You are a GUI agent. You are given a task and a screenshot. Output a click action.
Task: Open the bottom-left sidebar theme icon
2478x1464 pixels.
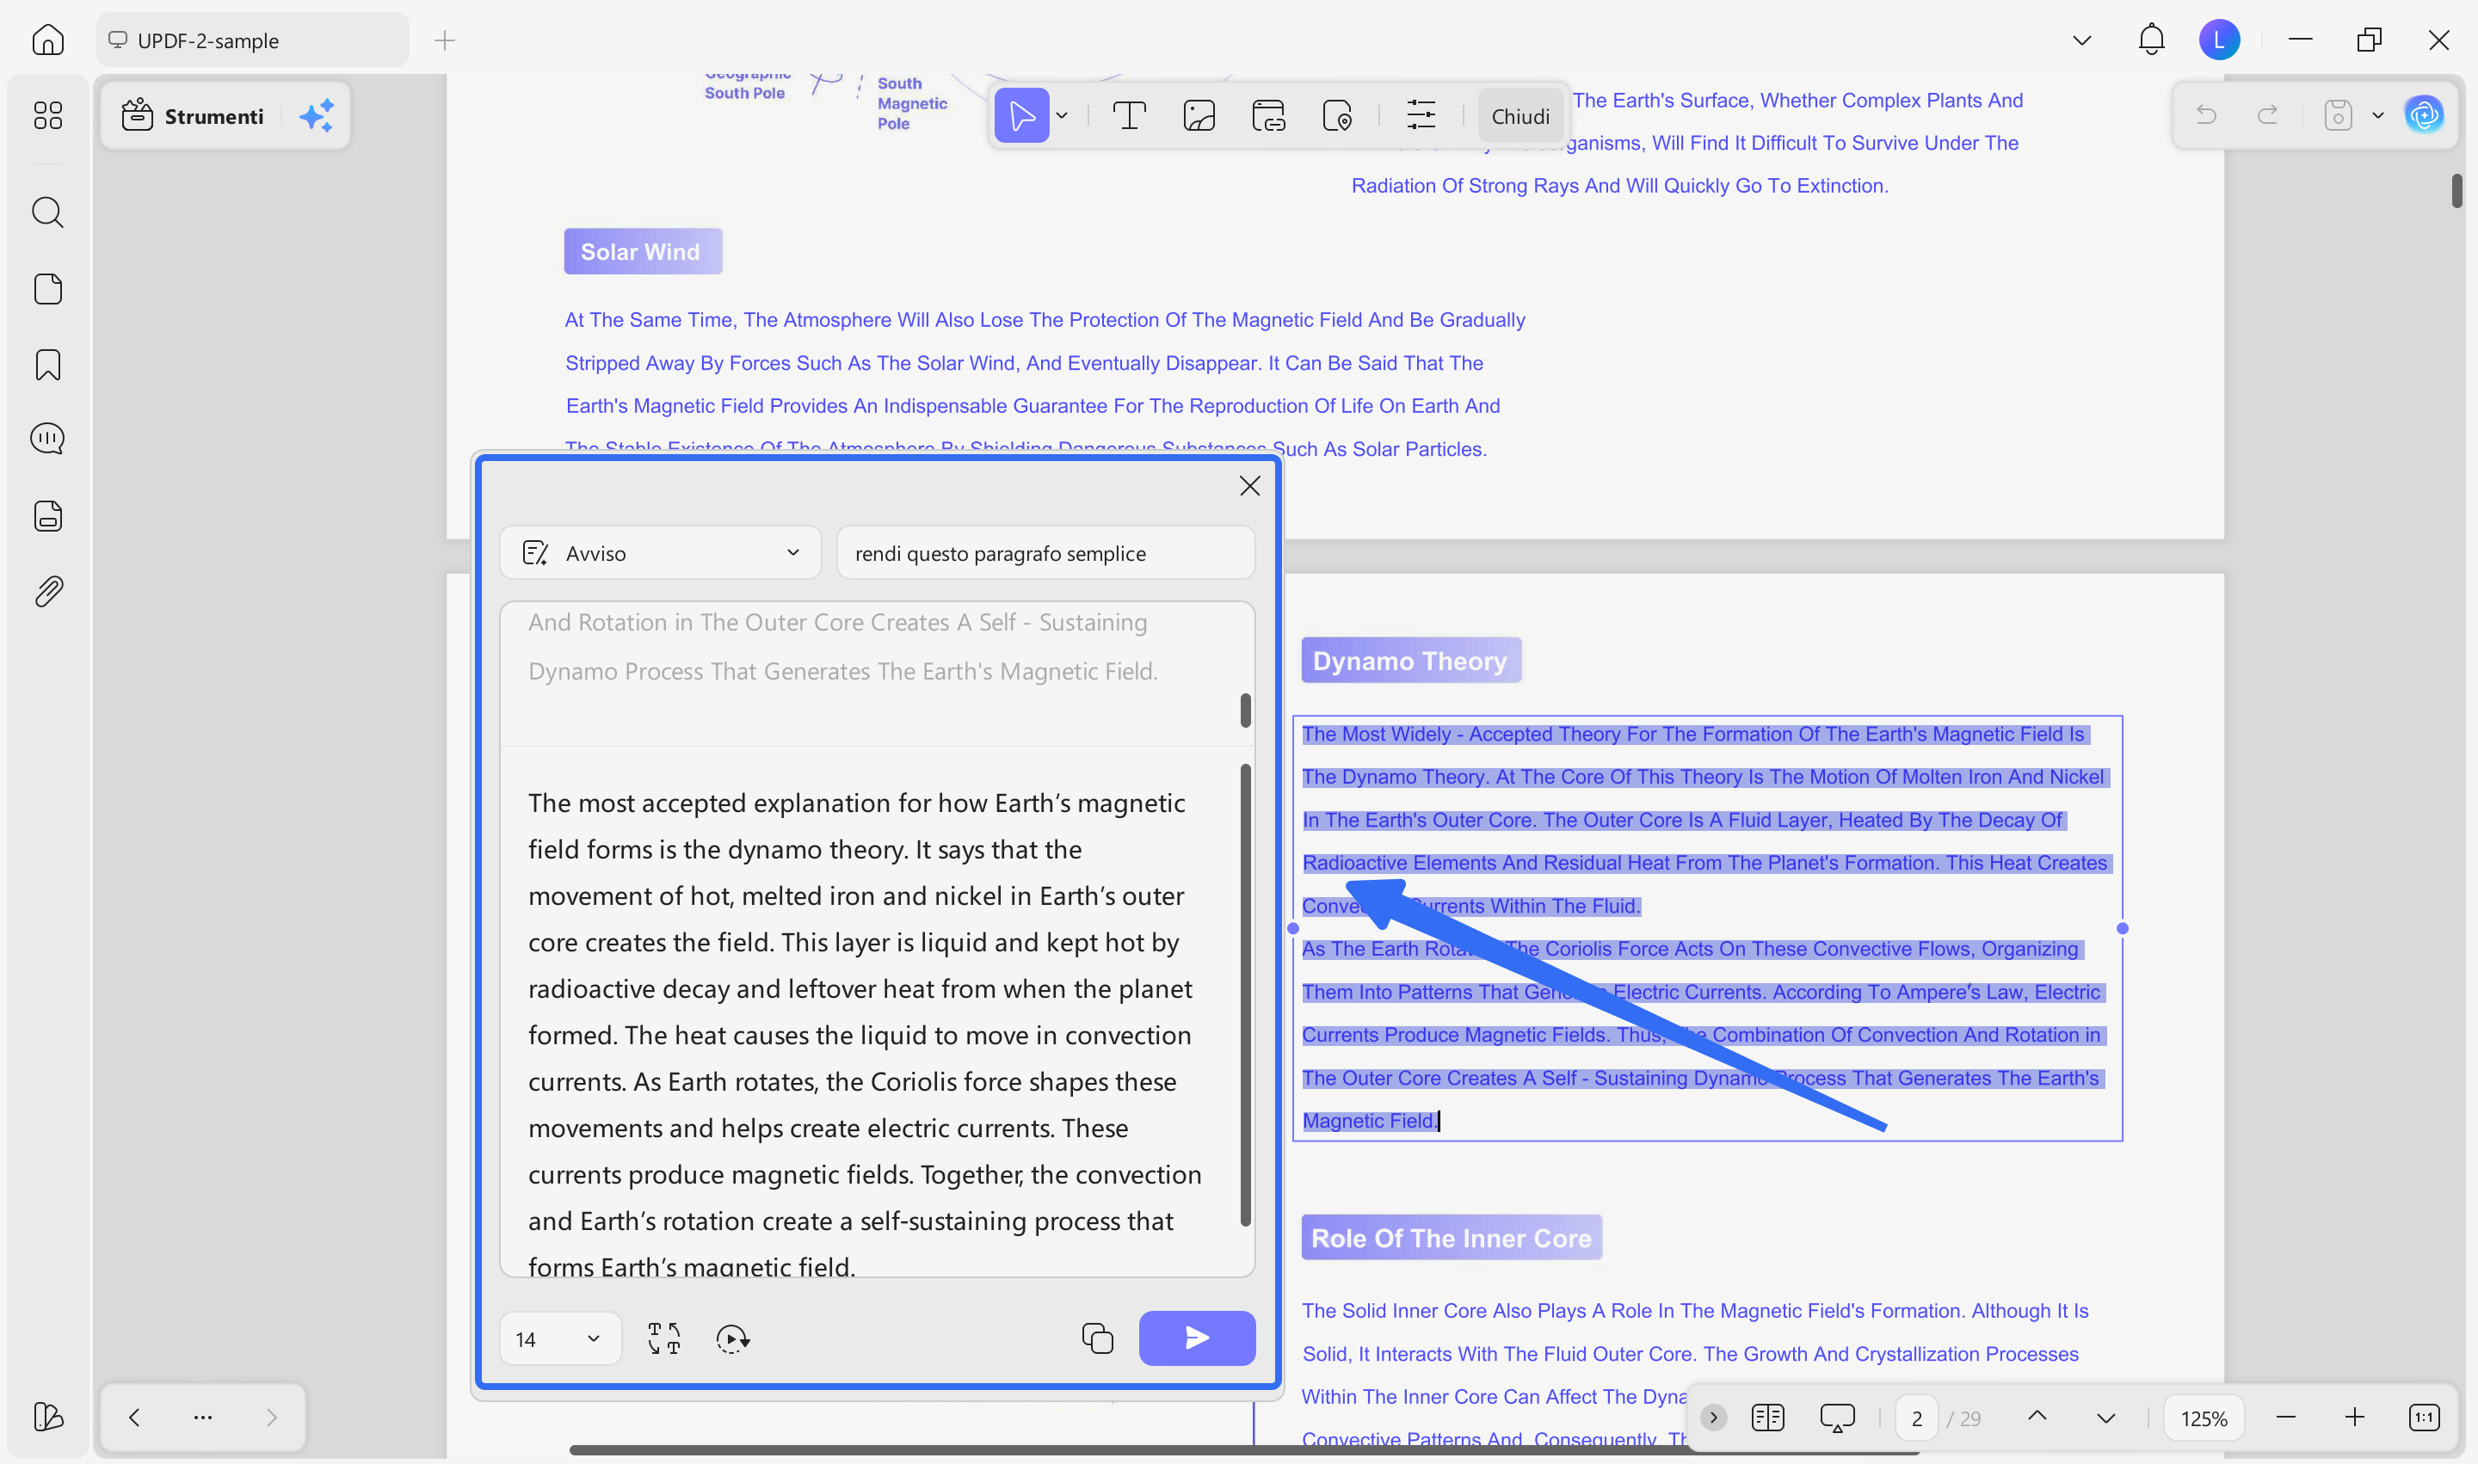click(47, 1417)
